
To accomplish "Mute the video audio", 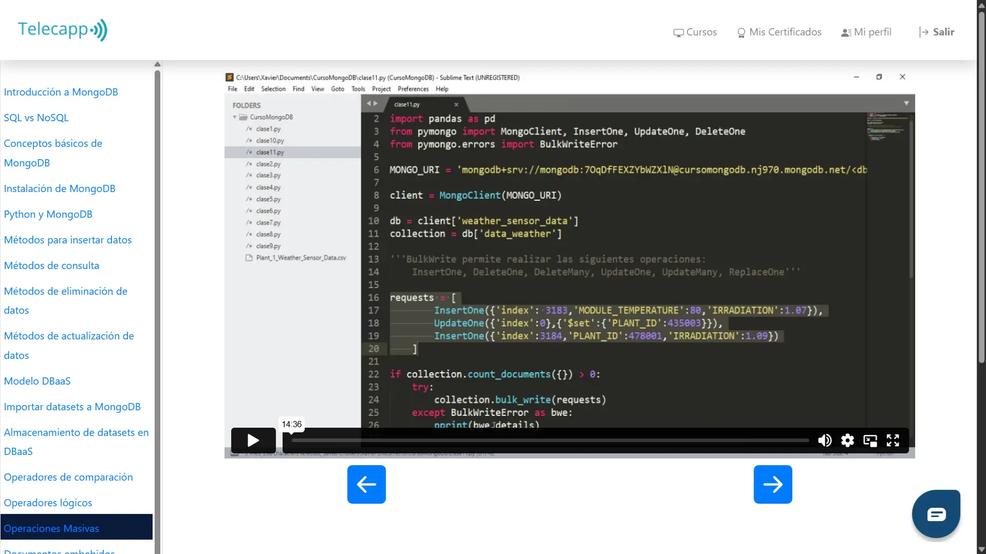I will tap(825, 440).
